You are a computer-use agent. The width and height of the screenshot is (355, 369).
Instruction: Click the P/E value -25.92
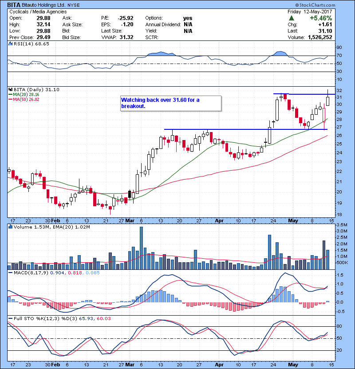point(126,18)
